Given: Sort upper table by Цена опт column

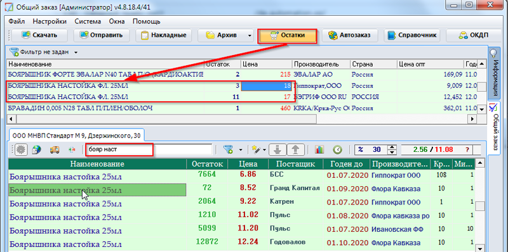Looking at the screenshot, I should pyautogui.click(x=431, y=64).
